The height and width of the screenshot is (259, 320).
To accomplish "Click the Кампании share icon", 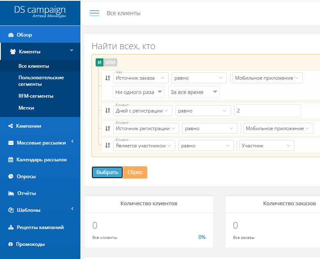I will (11, 126).
